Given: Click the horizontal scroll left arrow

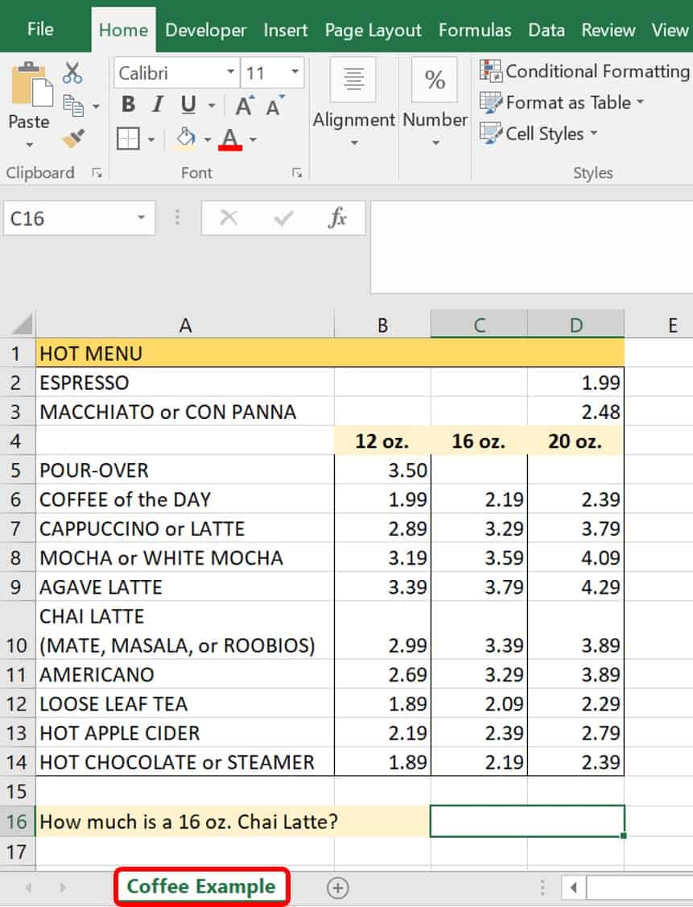Looking at the screenshot, I should click(x=573, y=888).
